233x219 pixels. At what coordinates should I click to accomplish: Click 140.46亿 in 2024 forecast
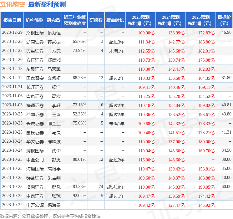(176, 87)
